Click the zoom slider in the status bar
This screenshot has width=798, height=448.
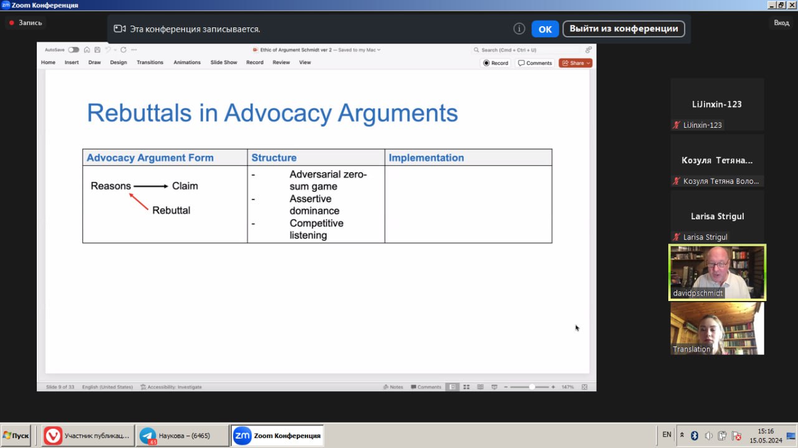(x=531, y=387)
